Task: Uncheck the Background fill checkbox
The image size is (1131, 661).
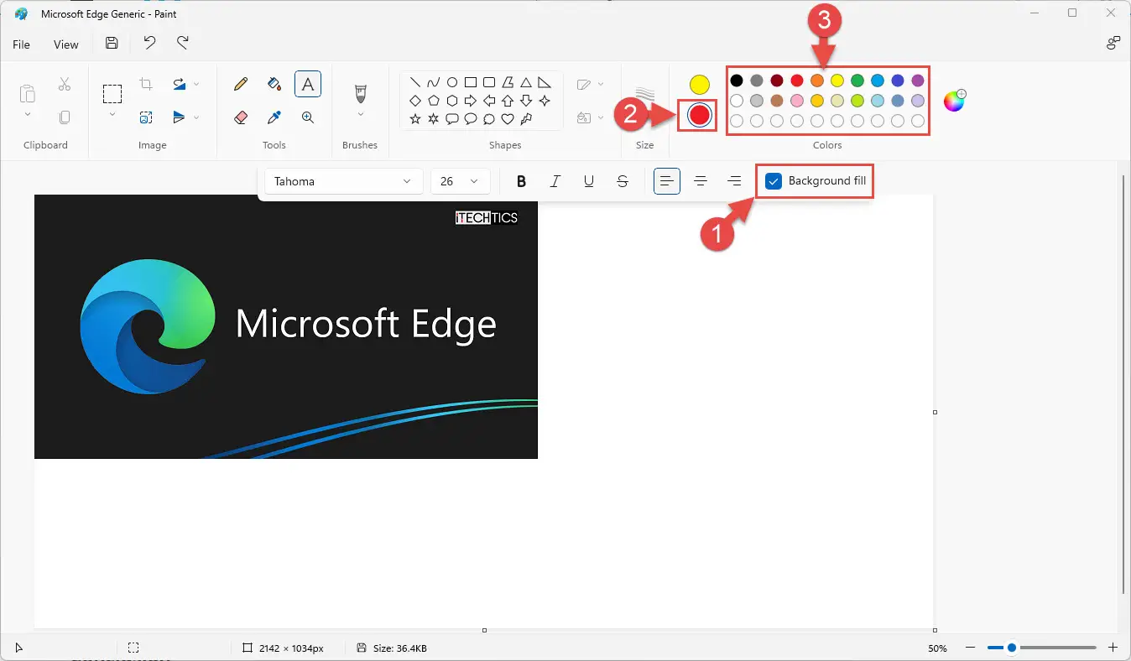Action: click(x=774, y=181)
